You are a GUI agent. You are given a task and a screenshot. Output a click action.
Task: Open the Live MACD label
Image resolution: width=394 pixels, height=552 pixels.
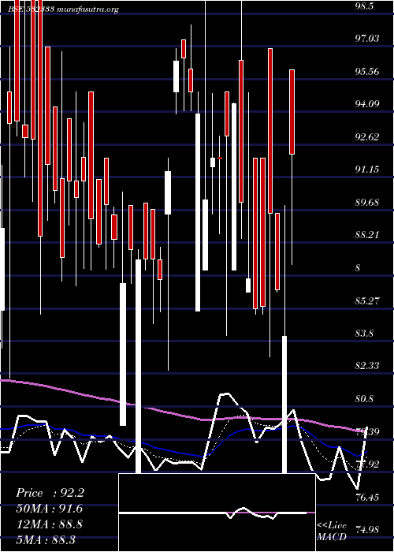[x=332, y=531]
